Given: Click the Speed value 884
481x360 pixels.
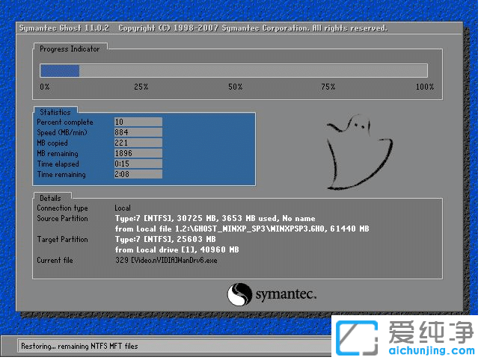Looking at the screenshot, I should [x=138, y=132].
